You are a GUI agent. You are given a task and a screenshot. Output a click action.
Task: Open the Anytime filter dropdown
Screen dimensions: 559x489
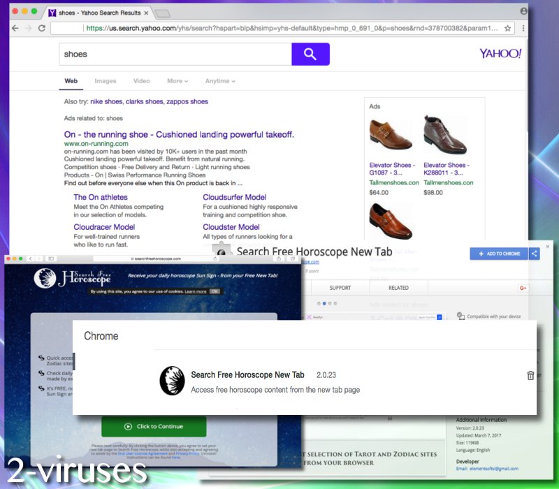click(219, 81)
